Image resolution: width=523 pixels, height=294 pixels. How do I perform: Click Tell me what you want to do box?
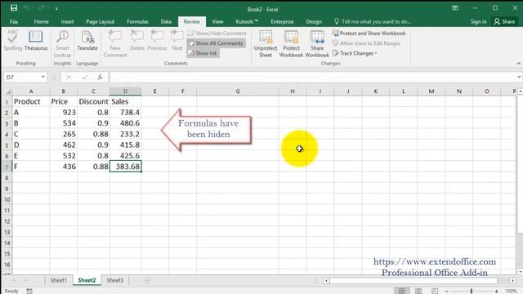pyautogui.click(x=373, y=22)
